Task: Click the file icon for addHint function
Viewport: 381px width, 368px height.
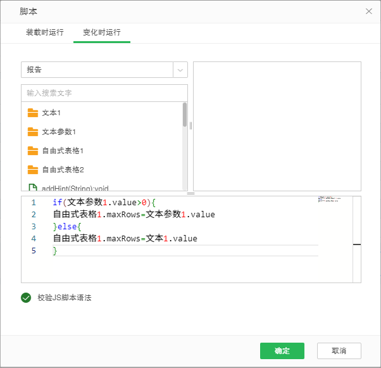Action: 33,187
